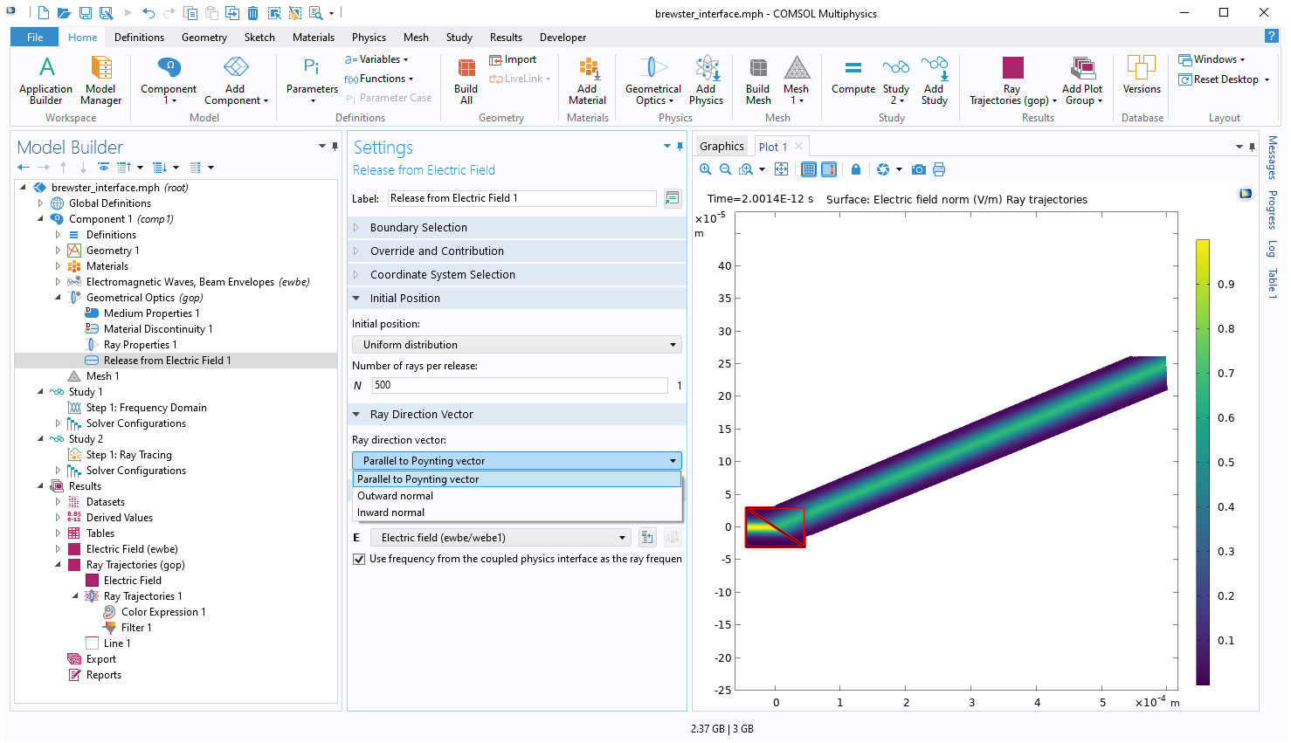The image size is (1291, 743).
Task: Collapse the Ray Direction Vector section
Action: [x=421, y=415]
